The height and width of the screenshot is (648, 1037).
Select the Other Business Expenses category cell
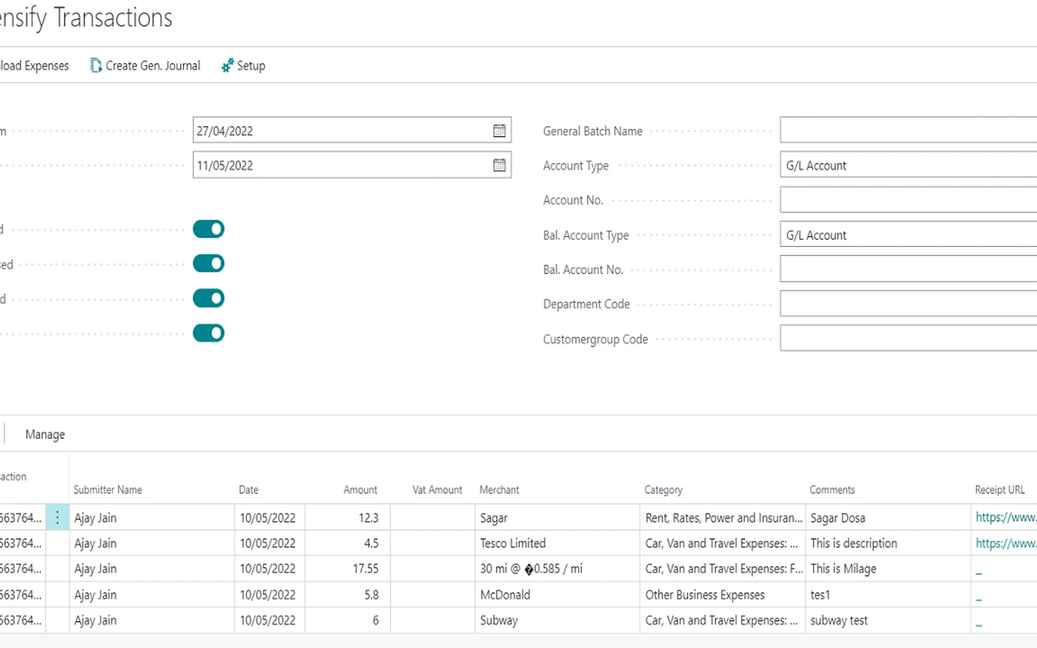point(723,594)
